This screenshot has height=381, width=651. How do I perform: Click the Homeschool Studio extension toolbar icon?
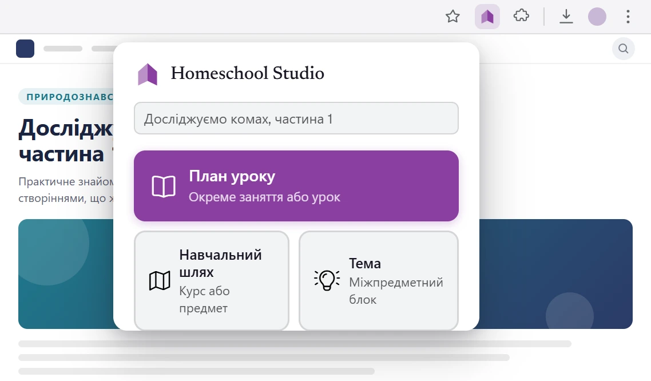(487, 17)
